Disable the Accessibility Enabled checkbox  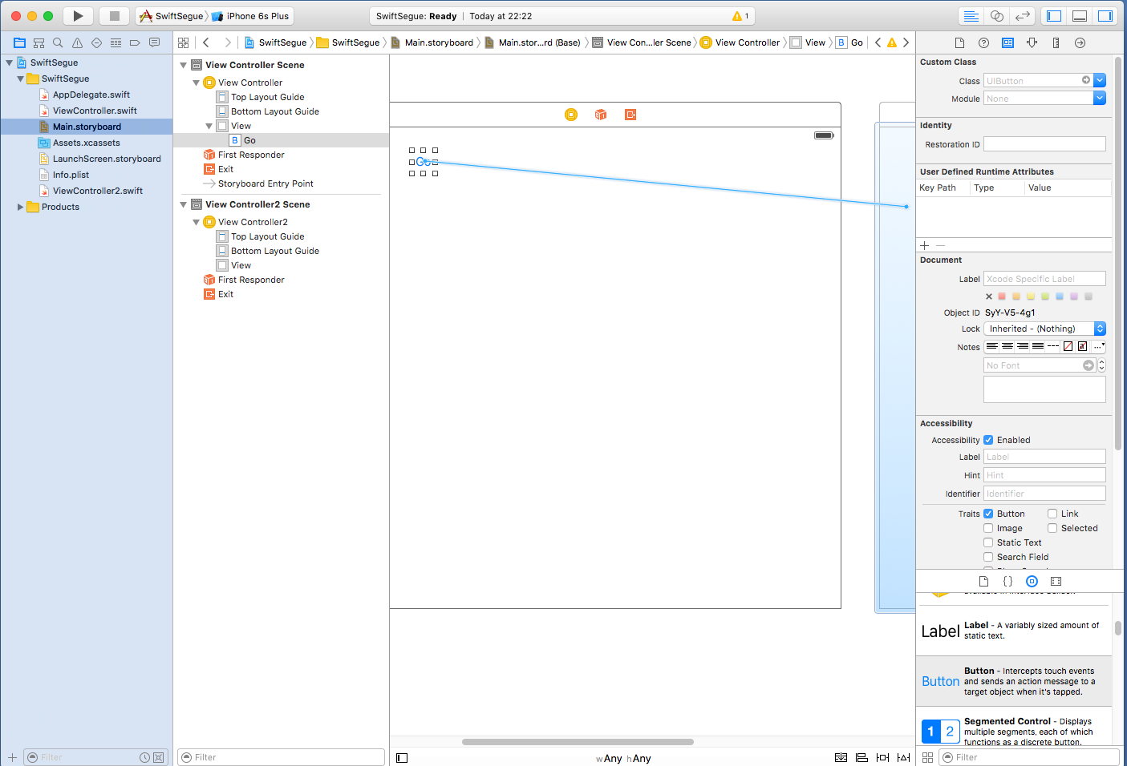click(x=988, y=440)
